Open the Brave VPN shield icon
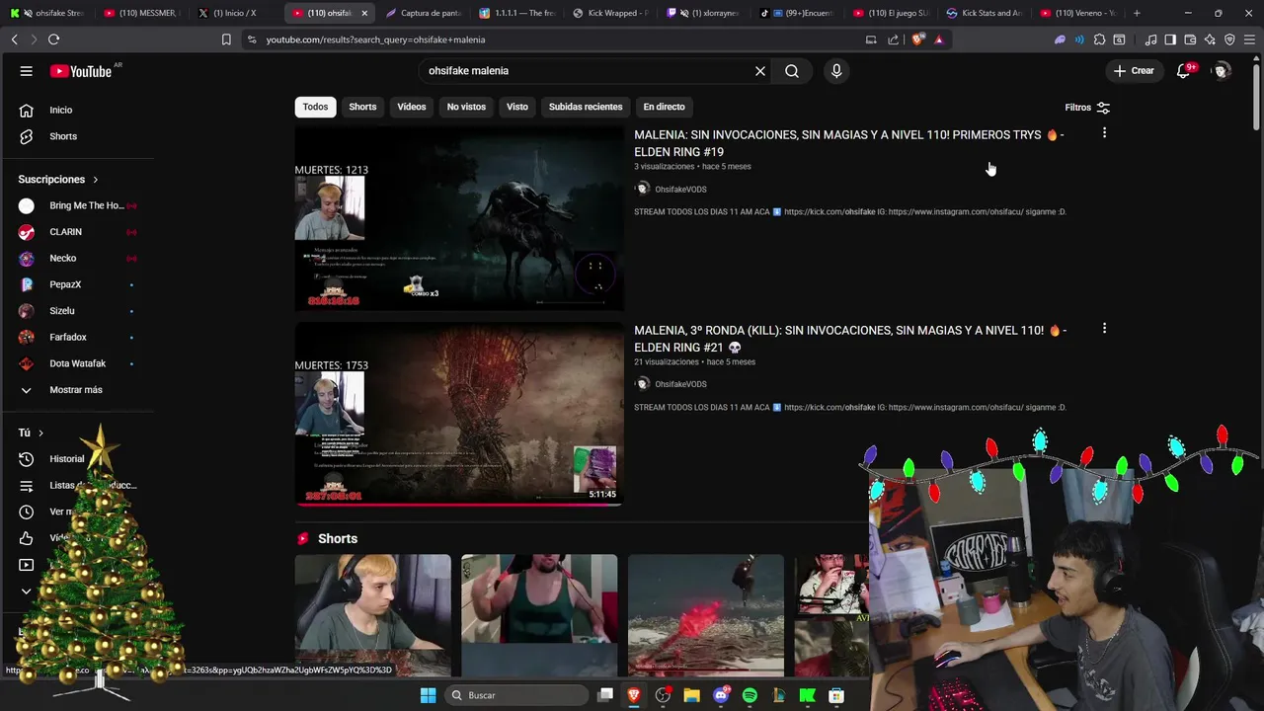 pos(1229,39)
